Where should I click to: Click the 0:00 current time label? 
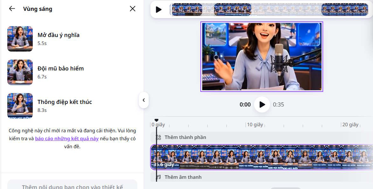(245, 105)
